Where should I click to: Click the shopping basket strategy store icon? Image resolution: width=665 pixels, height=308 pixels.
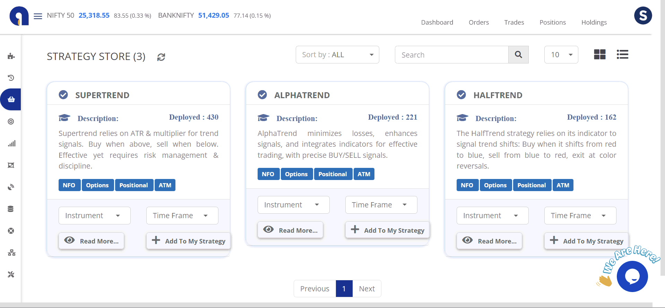[x=11, y=100]
